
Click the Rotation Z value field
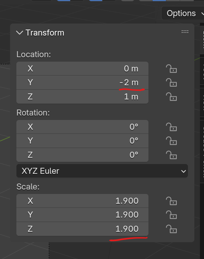[x=82, y=155]
